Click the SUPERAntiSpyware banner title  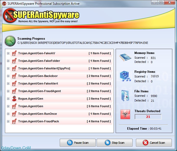46,15
